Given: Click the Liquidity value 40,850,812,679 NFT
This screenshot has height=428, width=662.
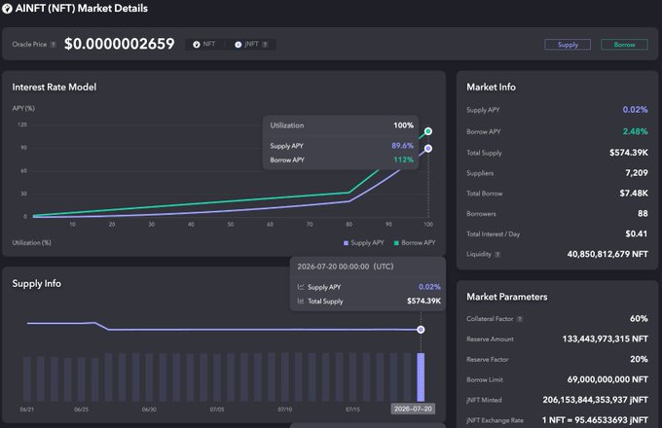Looking at the screenshot, I should tap(607, 254).
